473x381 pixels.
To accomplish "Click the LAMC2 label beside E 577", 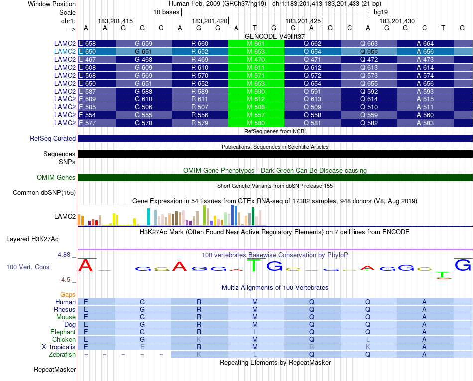I will [65, 123].
